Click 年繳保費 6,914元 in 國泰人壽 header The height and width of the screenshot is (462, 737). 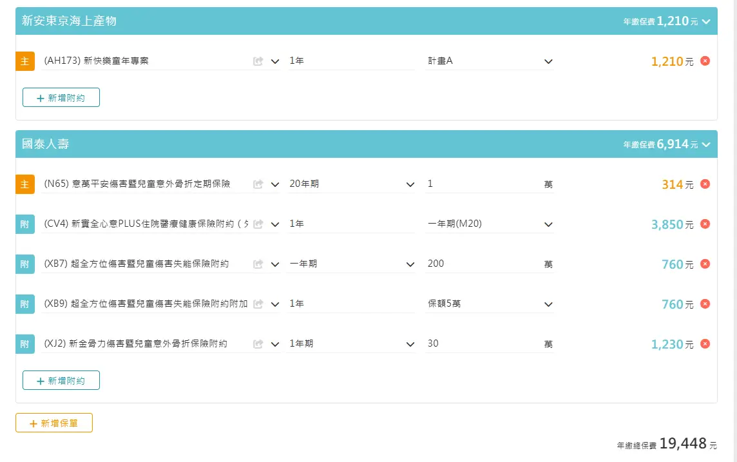[660, 144]
